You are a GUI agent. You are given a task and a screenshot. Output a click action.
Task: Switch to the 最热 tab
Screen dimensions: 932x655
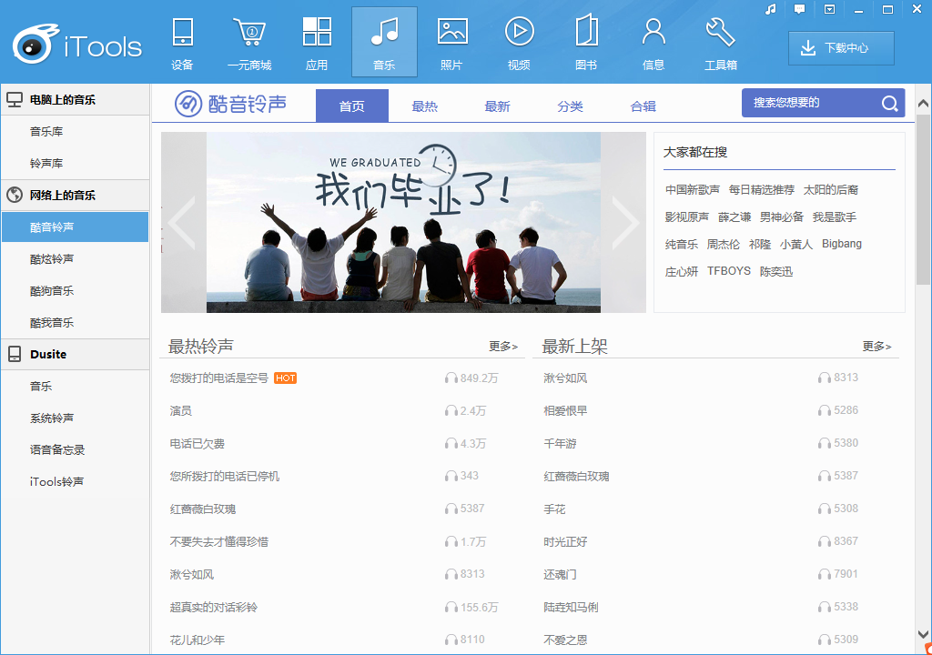424,106
